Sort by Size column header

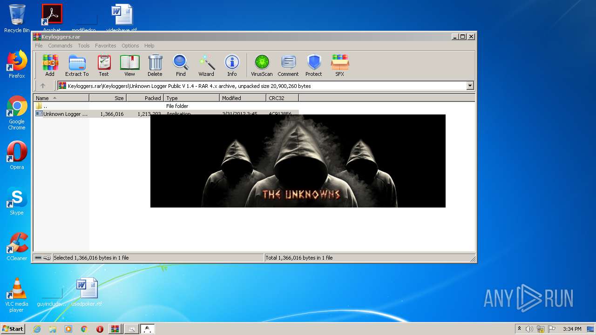click(x=108, y=98)
